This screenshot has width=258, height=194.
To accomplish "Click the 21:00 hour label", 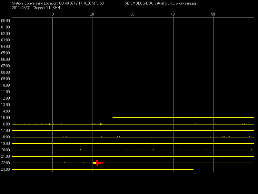I will [5, 156].
